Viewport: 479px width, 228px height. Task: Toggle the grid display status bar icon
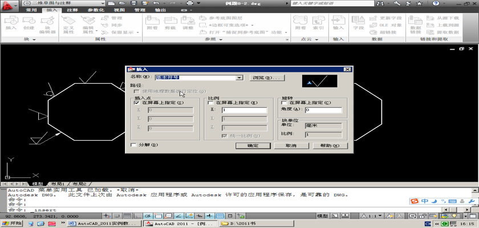(x=127, y=216)
